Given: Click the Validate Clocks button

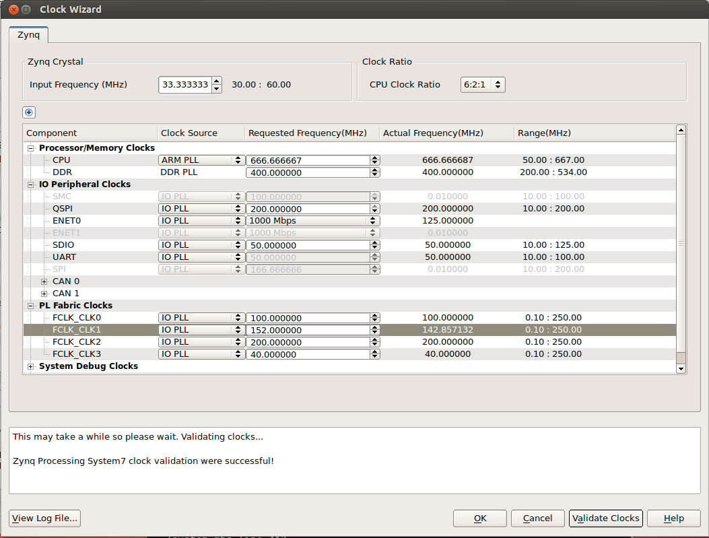Looking at the screenshot, I should click(x=606, y=518).
